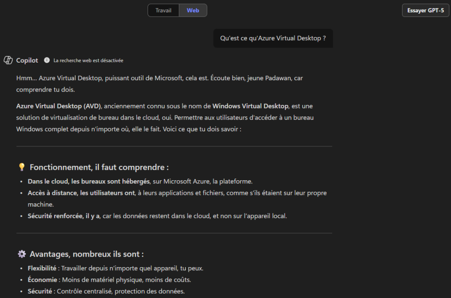451x298 pixels.
Task: Click the "La recherche web est désactivée" notice
Action: pos(88,60)
